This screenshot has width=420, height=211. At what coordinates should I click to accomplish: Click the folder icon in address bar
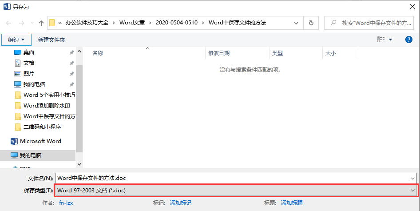(52, 23)
